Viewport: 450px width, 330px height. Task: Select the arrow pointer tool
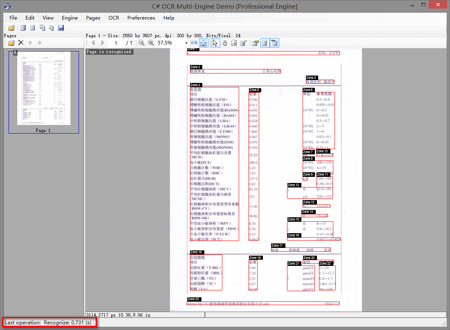(215, 43)
